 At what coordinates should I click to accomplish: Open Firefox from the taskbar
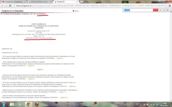37,104
